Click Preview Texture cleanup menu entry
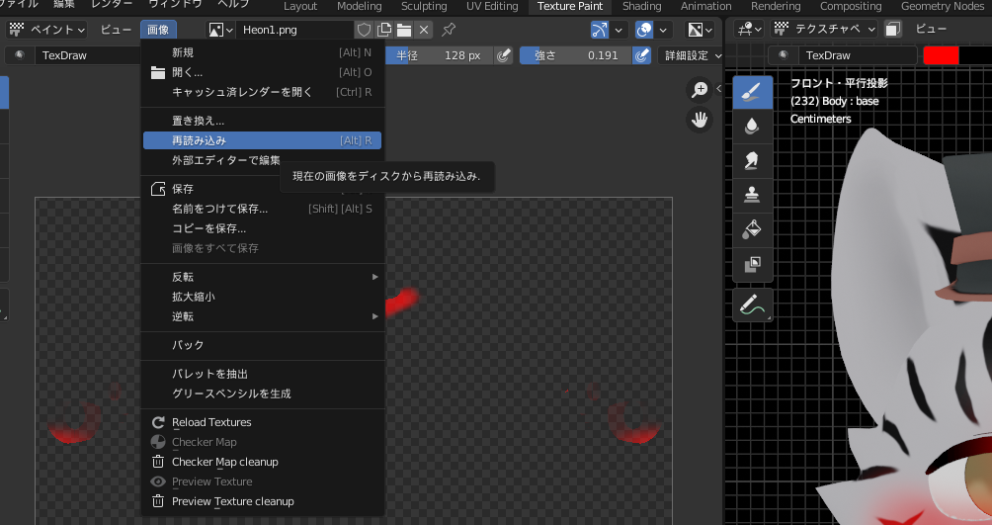Screen dimensions: 992x525 pyautogui.click(x=263, y=501)
